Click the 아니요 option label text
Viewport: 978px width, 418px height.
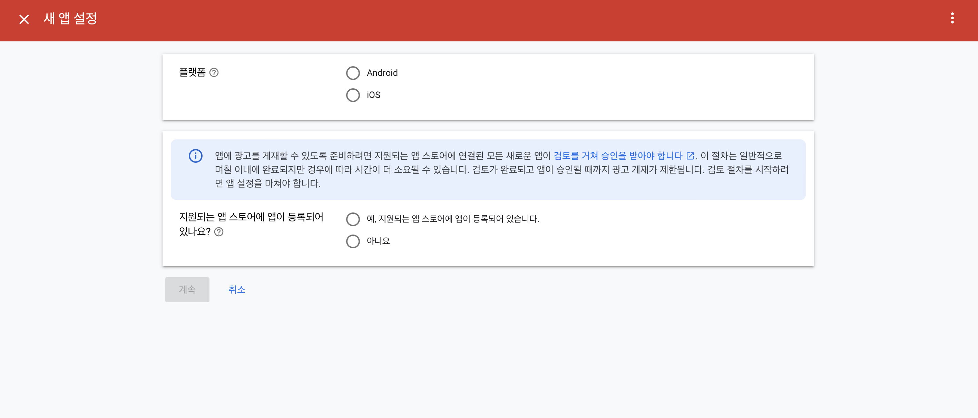pos(378,241)
